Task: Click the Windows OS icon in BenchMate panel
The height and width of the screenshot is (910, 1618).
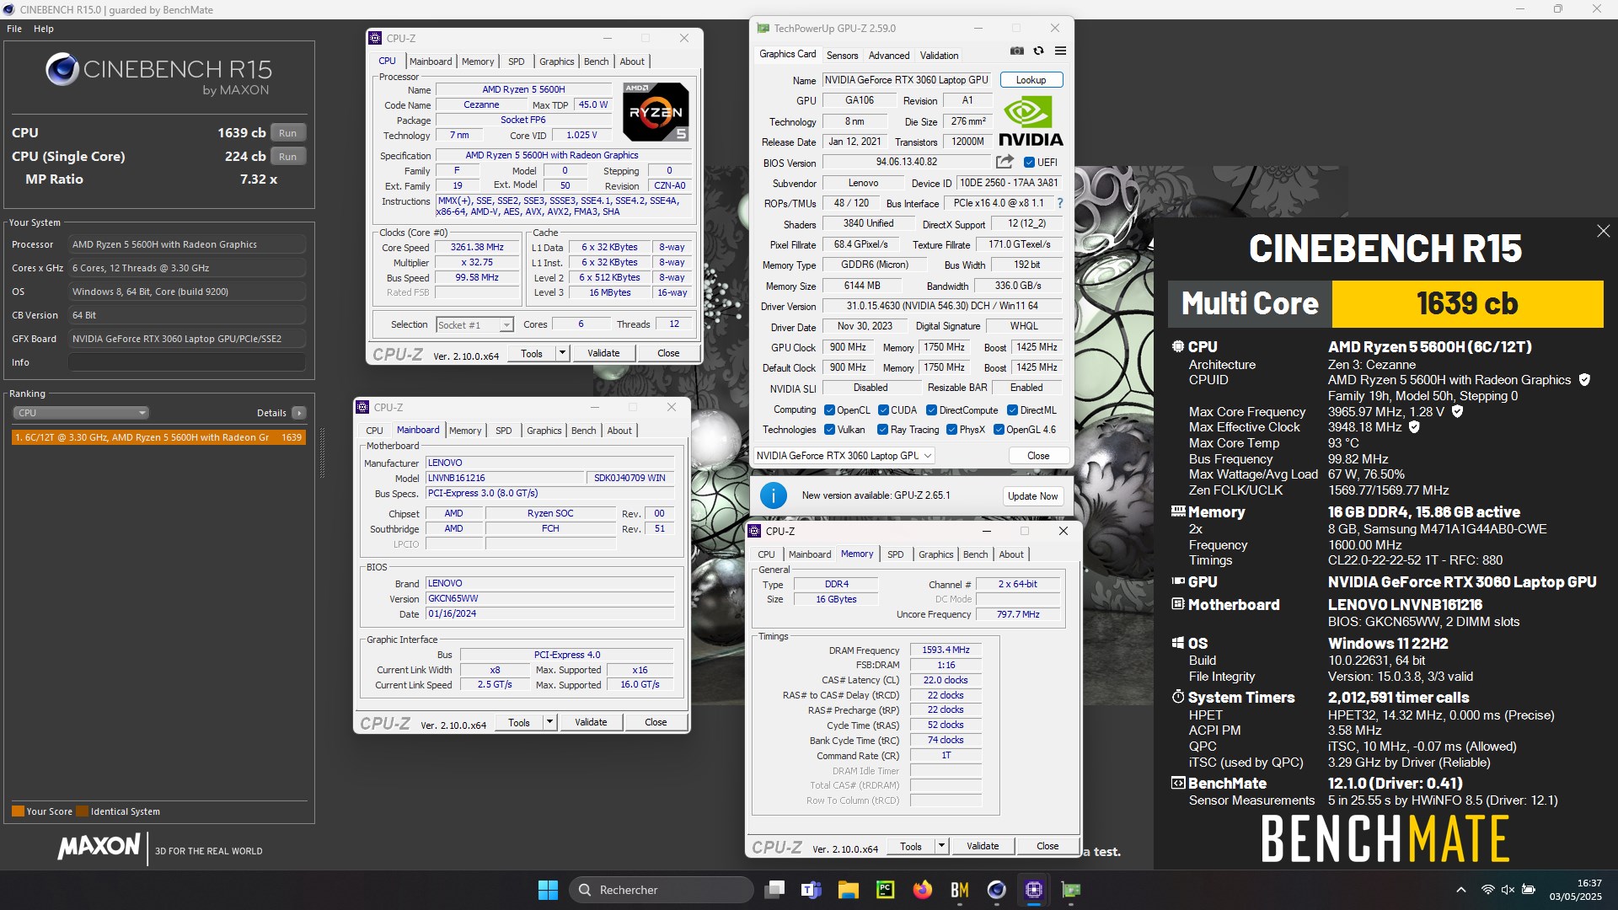Action: (x=1178, y=643)
